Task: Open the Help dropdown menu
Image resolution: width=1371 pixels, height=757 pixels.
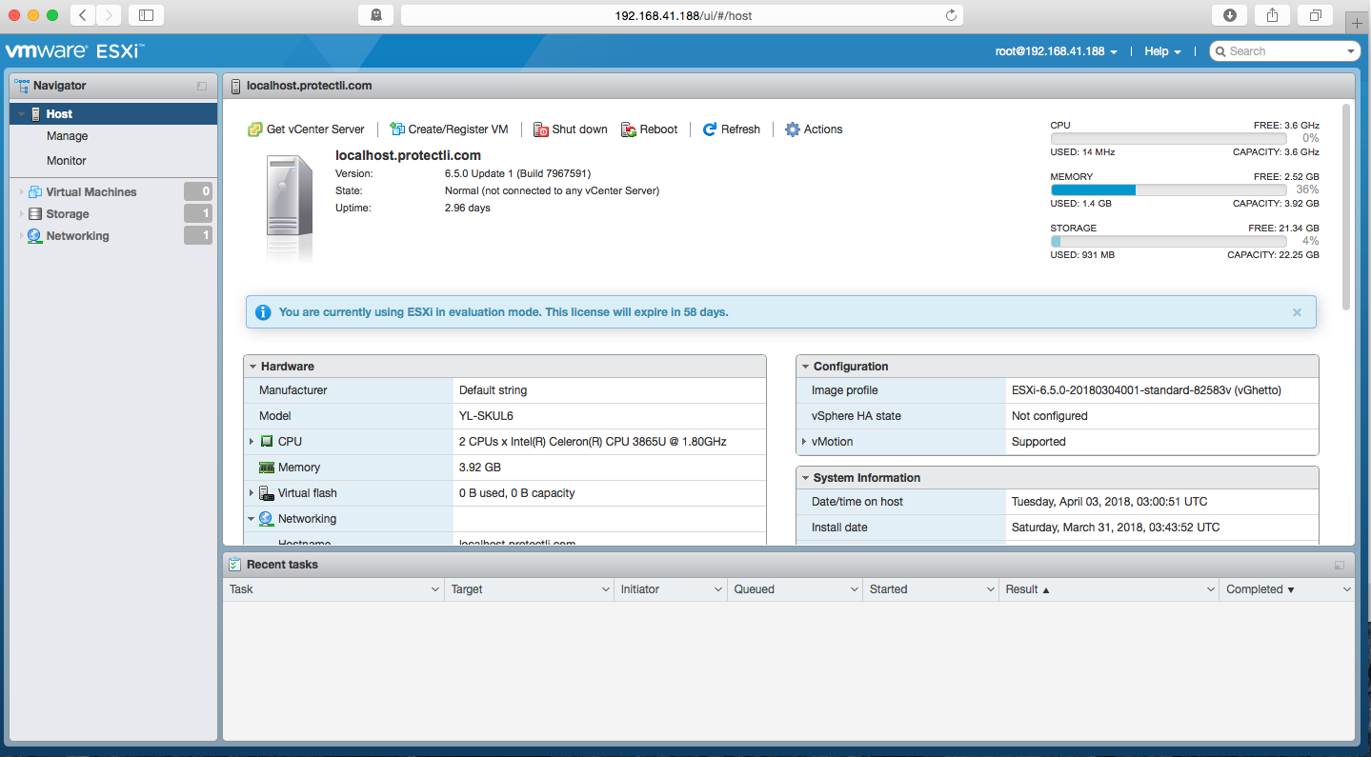Action: point(1162,51)
